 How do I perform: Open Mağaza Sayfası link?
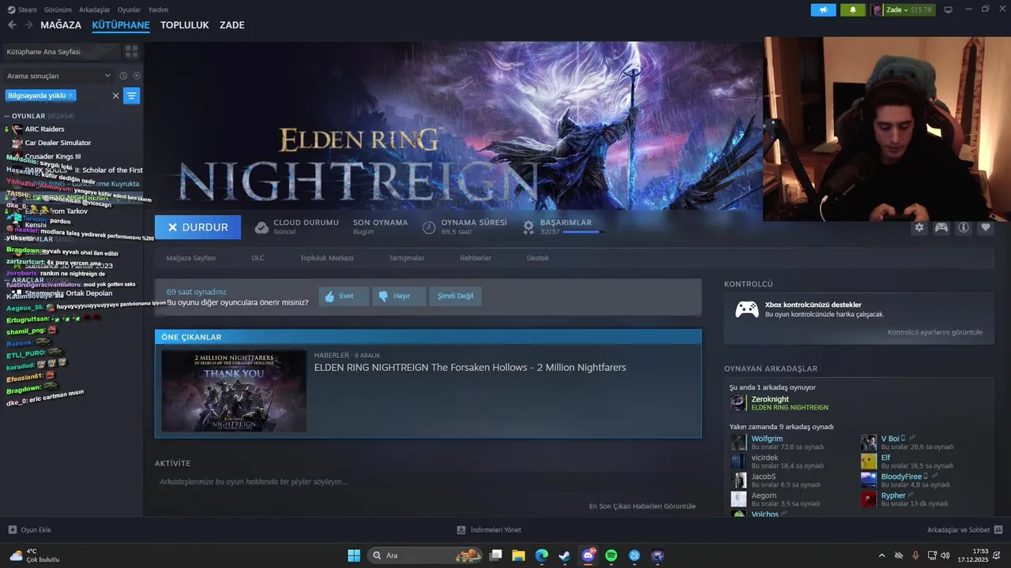point(190,258)
